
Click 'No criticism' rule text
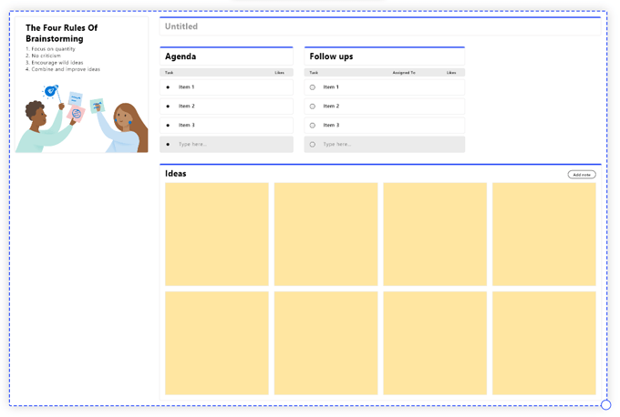43,56
